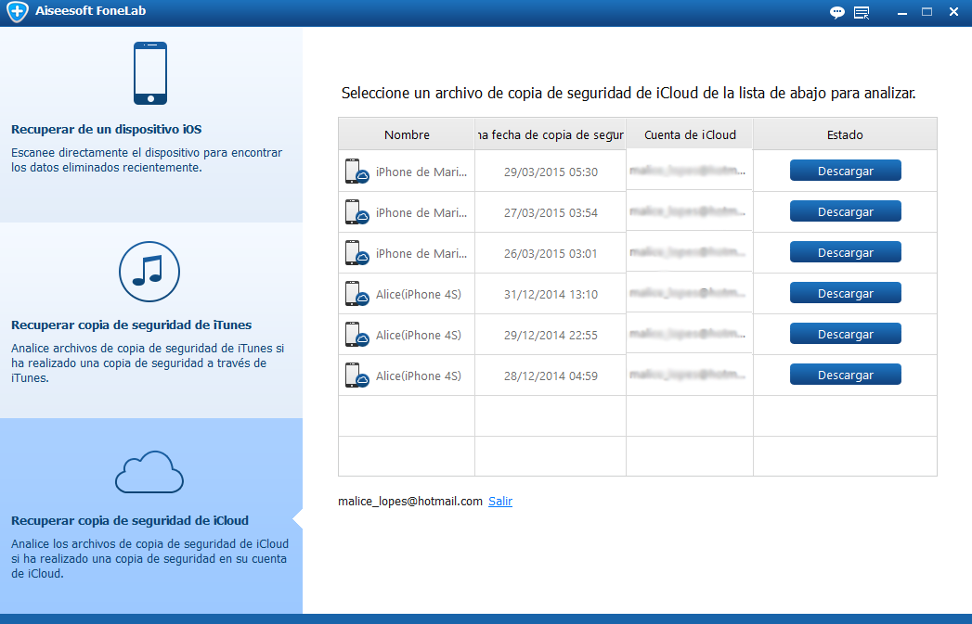The height and width of the screenshot is (624, 972).
Task: Click backup icon for 28/12/2014 04:59 row
Action: 357,376
